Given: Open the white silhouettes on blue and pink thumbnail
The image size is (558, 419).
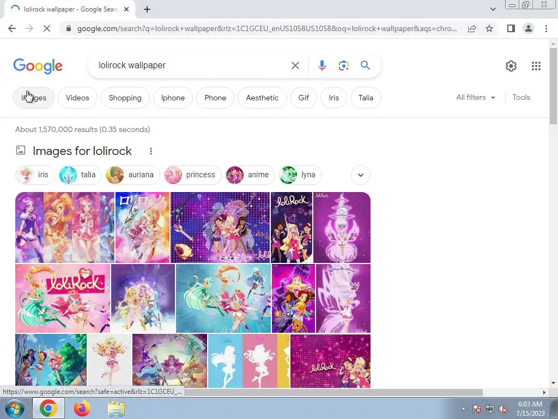Looking at the screenshot, I should 248,361.
